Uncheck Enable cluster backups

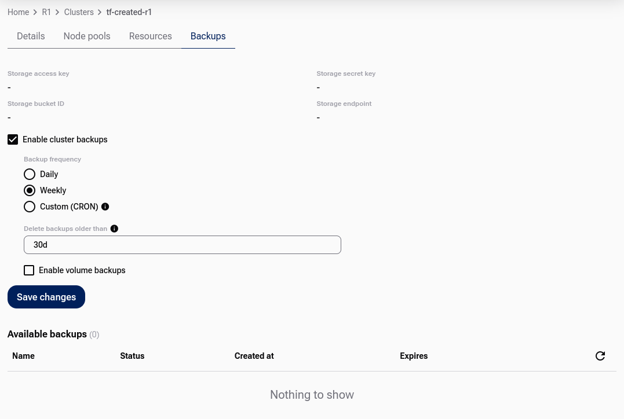(13, 139)
